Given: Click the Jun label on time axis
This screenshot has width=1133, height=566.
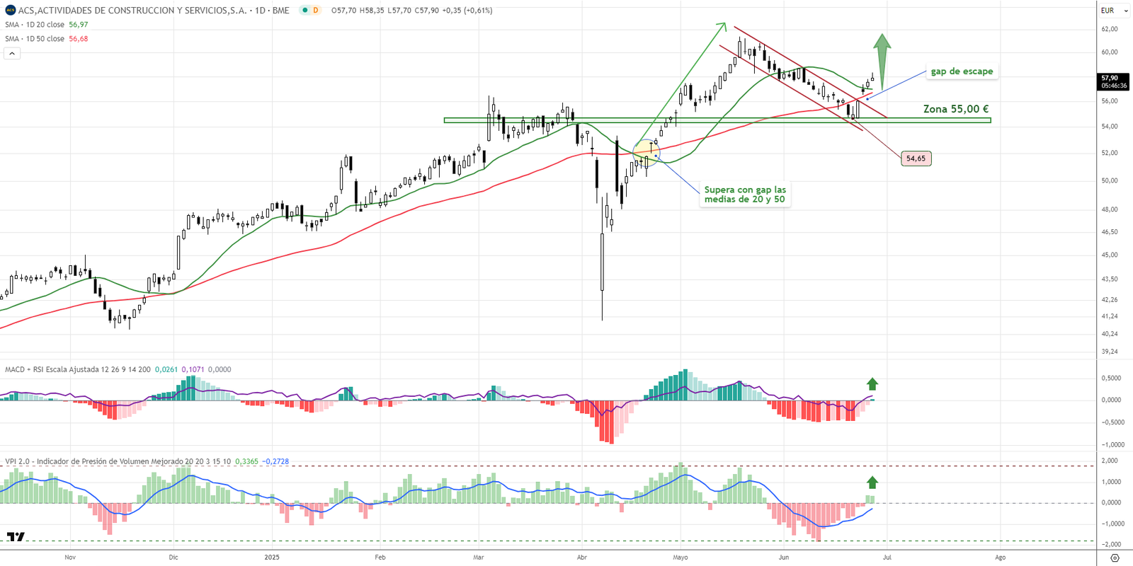Looking at the screenshot, I should (x=784, y=558).
